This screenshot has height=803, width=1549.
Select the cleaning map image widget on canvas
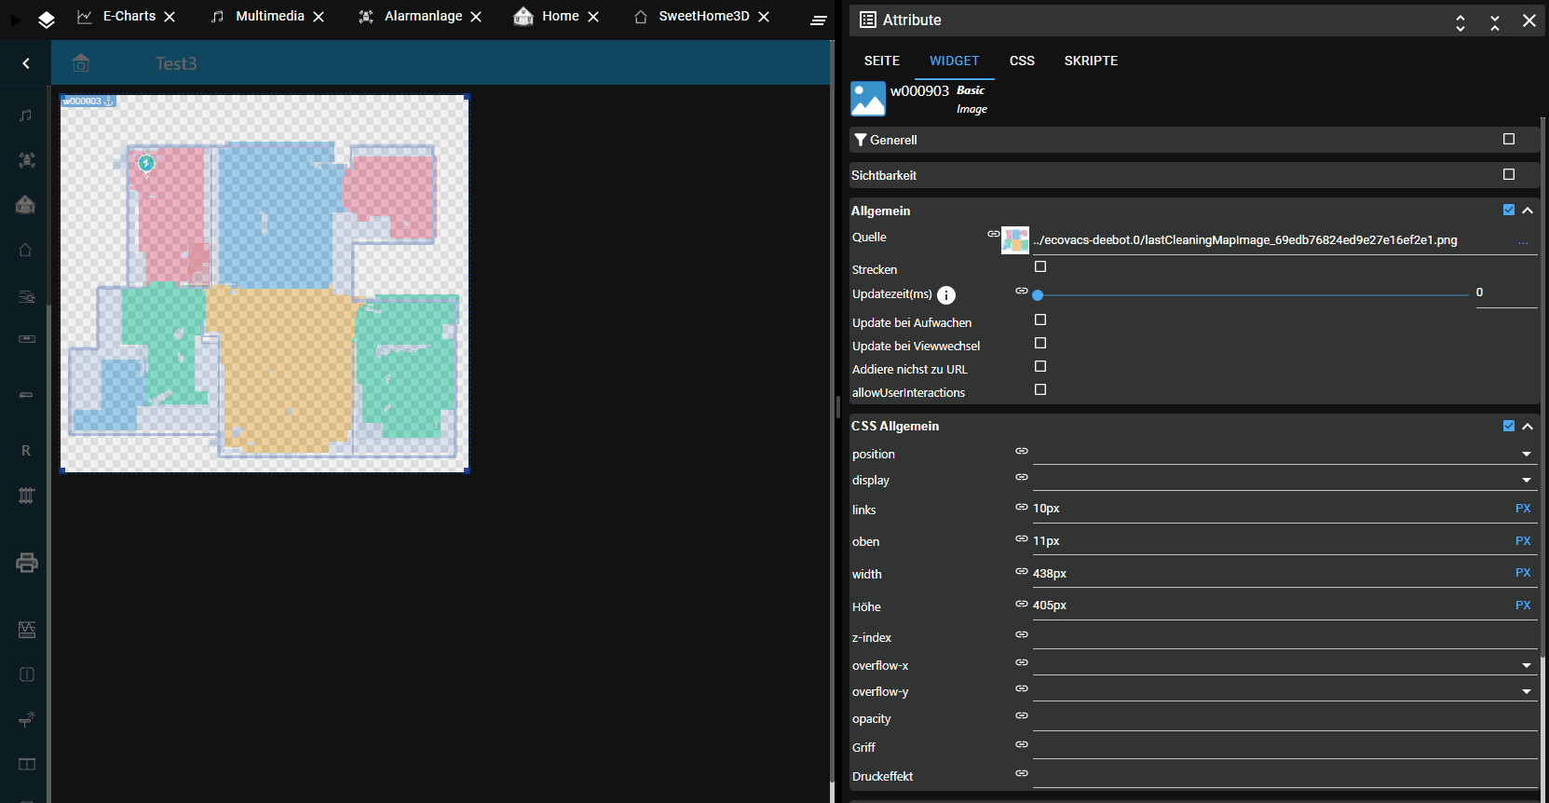(265, 283)
